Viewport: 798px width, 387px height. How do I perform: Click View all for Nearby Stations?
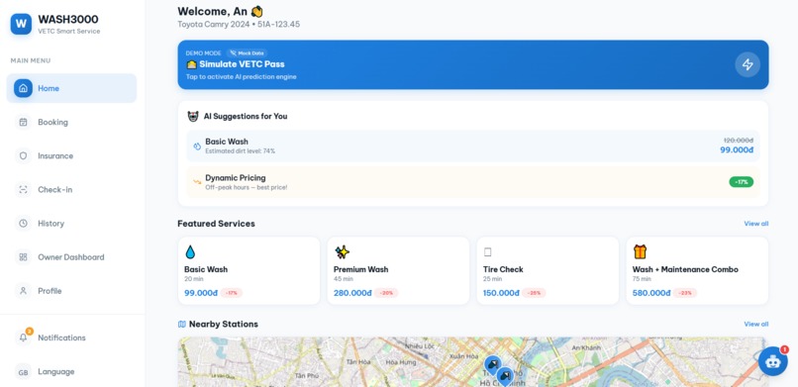coord(755,324)
